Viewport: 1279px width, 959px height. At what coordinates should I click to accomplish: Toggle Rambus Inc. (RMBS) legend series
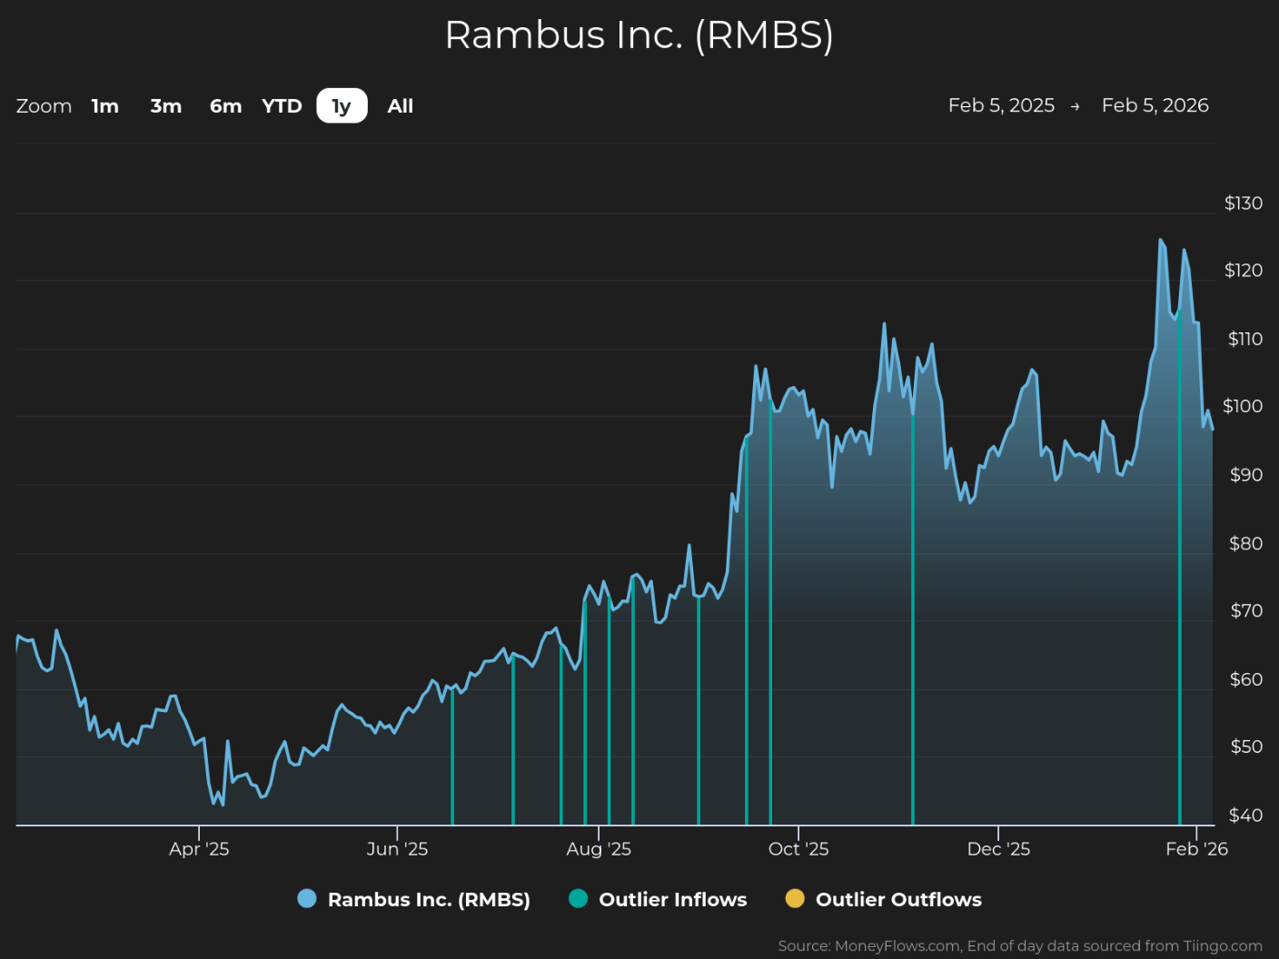[x=414, y=899]
